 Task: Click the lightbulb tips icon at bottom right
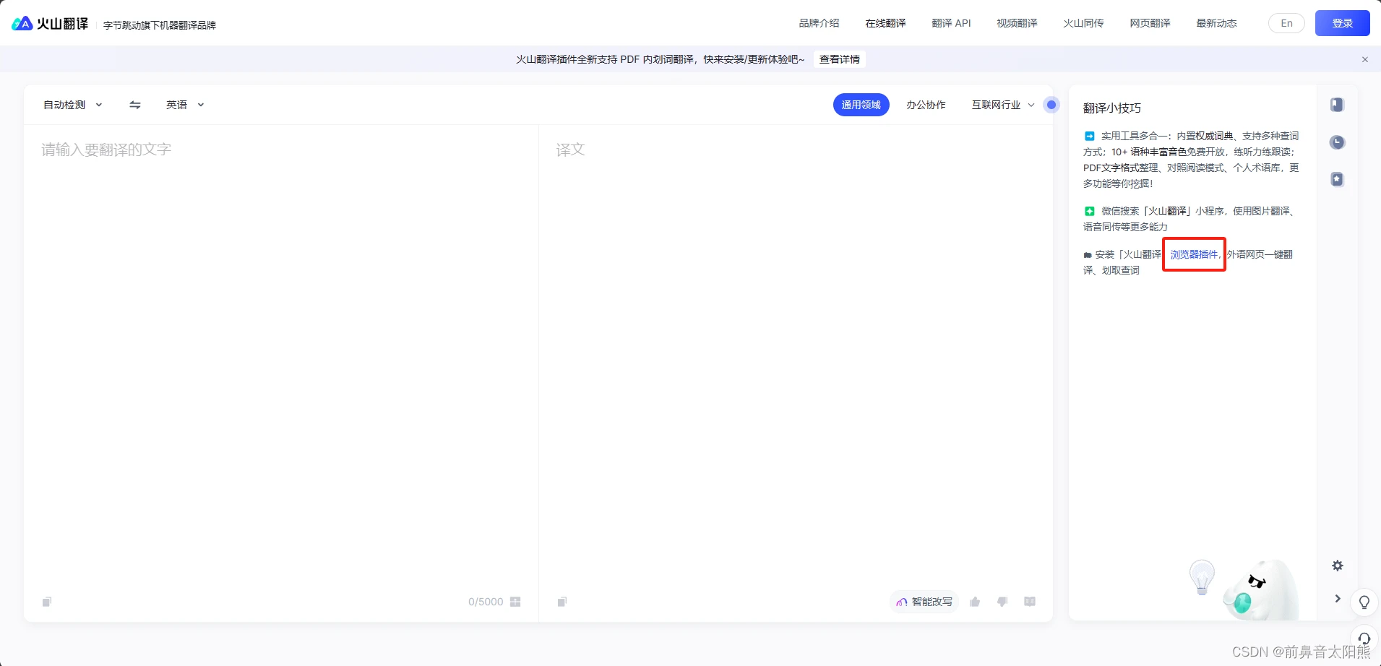point(1364,602)
